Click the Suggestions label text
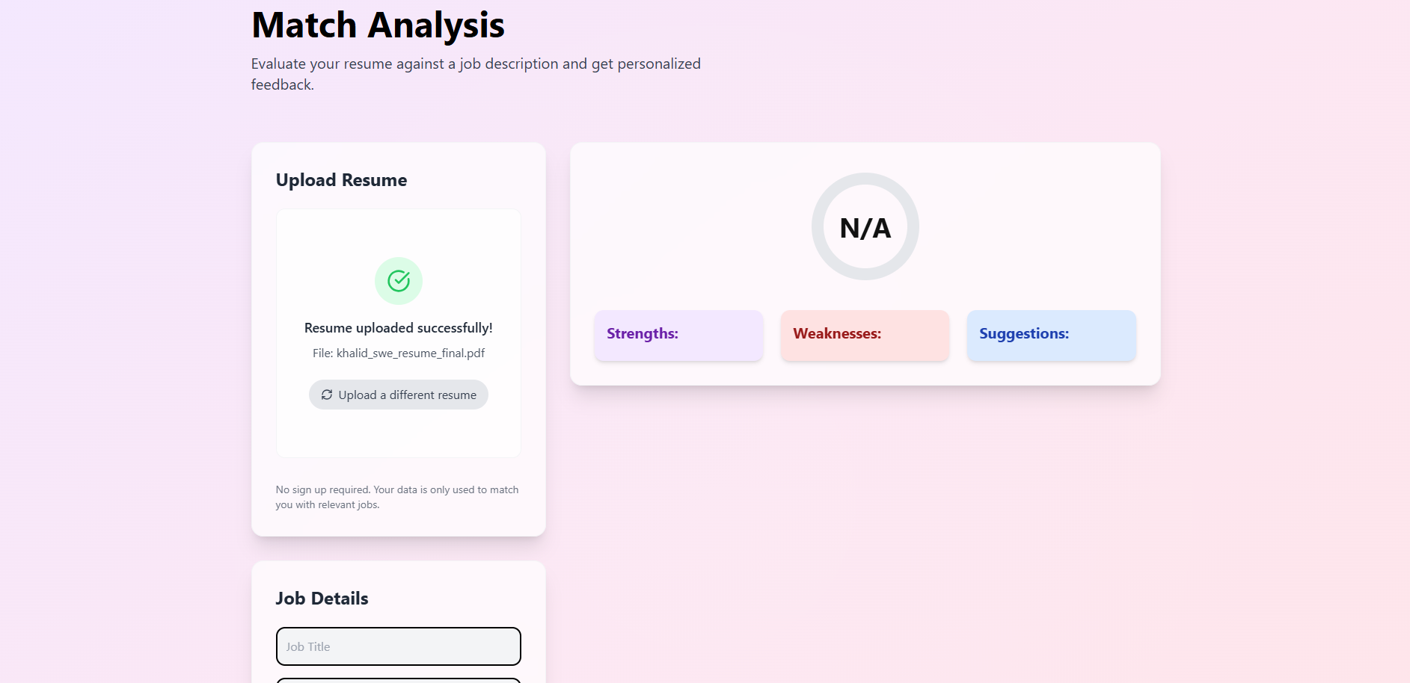This screenshot has width=1410, height=683. 1024,333
